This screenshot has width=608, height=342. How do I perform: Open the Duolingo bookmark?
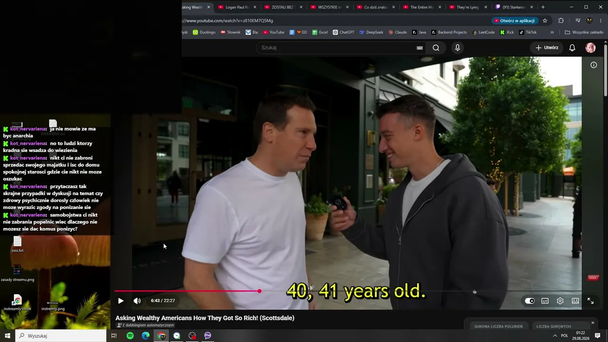(x=204, y=32)
